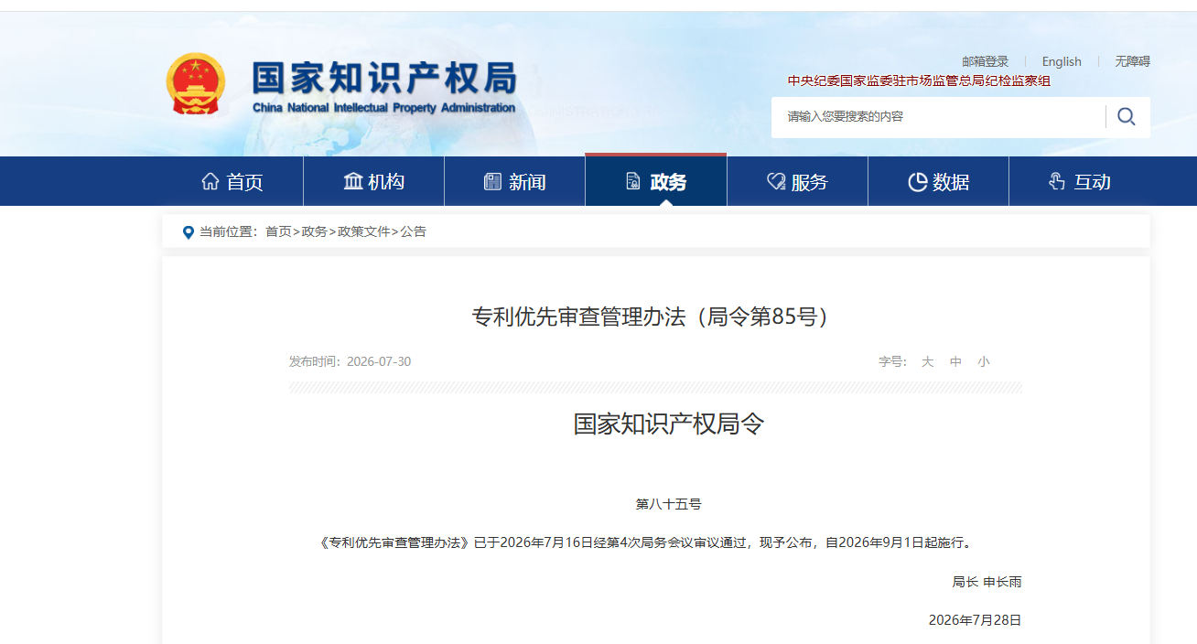This screenshot has width=1197, height=644.
Task: Go to 首页 in the breadcrumb
Action: point(278,232)
